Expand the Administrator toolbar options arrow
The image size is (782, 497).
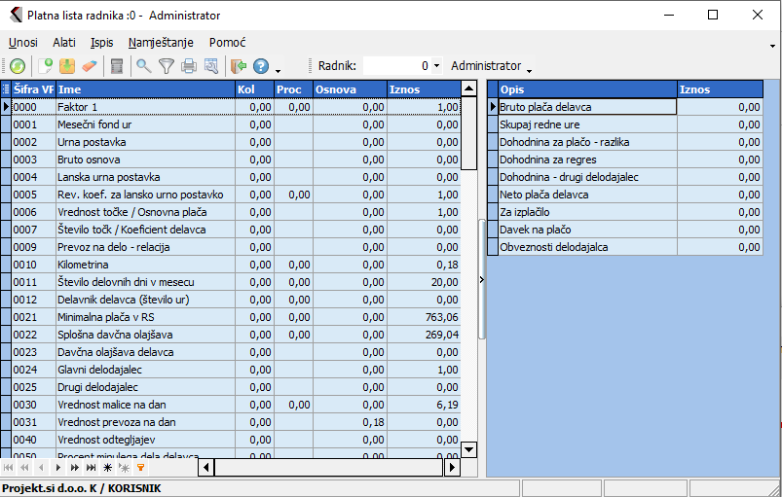[529, 70]
